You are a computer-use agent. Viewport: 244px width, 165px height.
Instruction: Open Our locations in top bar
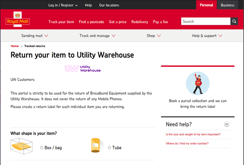(109, 5)
